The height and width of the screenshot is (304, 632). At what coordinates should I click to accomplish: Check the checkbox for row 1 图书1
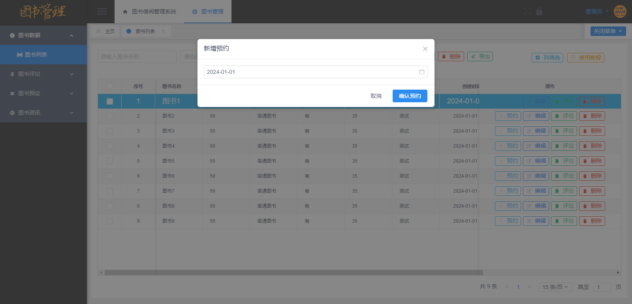point(110,101)
